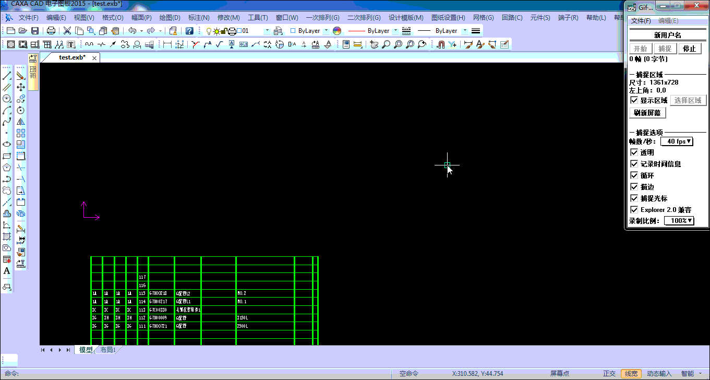
Task: Select the Erase tool icon
Action: (21, 76)
